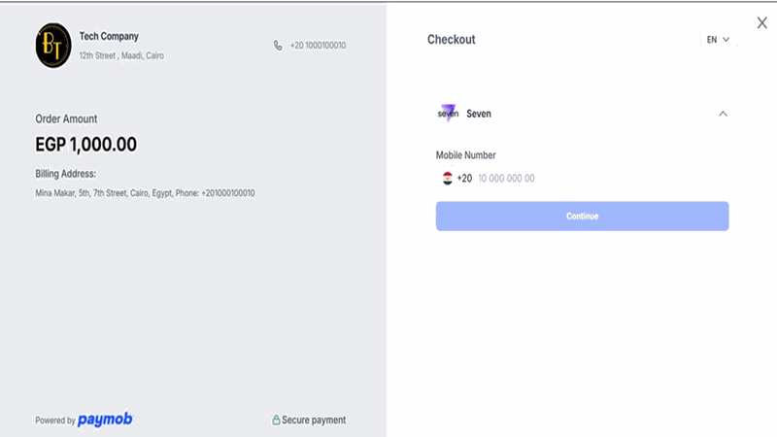Click the BT company logo
The image size is (777, 437).
click(x=53, y=46)
